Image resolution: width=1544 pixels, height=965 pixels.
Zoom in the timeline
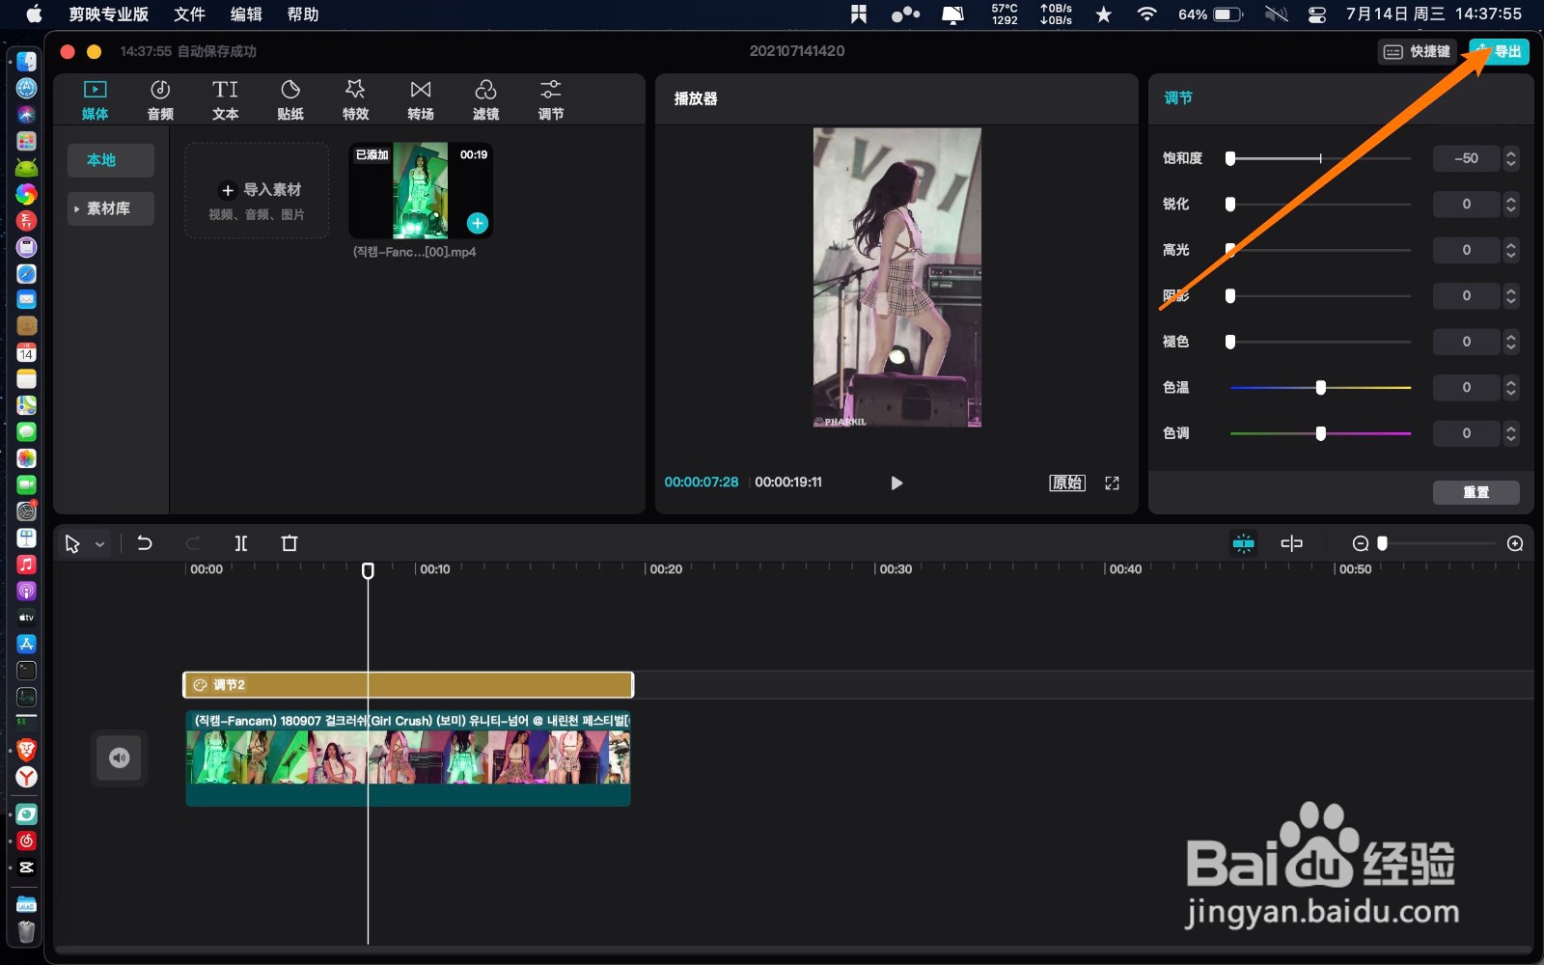(1515, 543)
